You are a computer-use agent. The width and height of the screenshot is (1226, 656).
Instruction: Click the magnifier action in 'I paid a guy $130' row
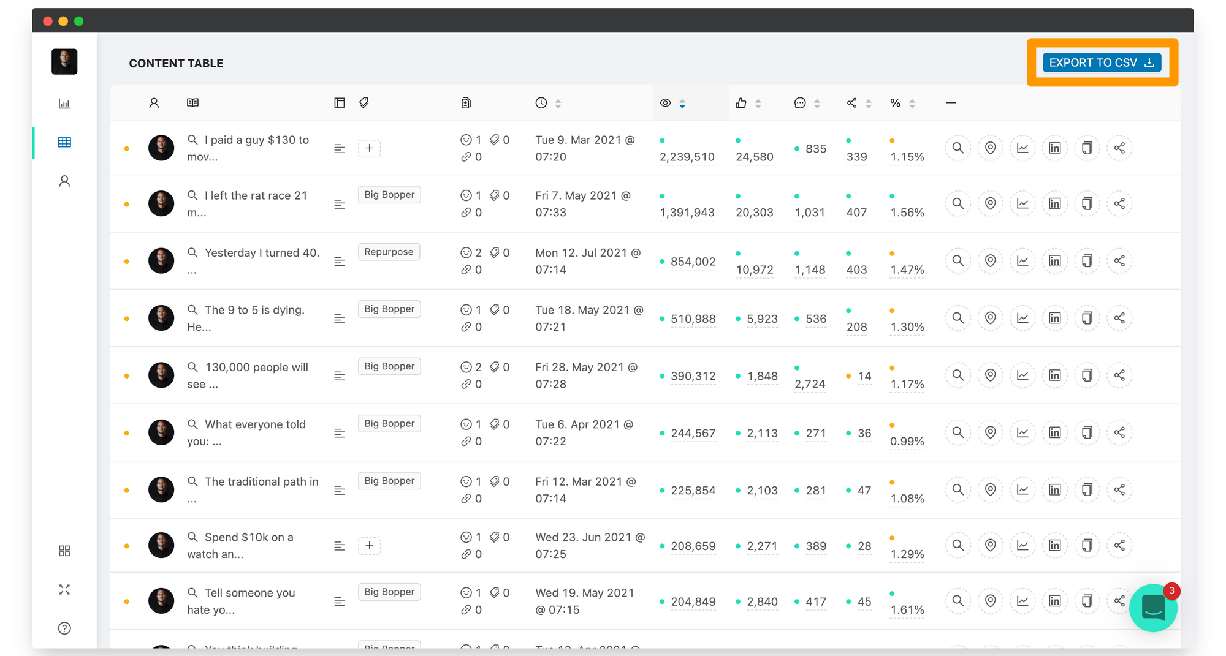point(958,148)
